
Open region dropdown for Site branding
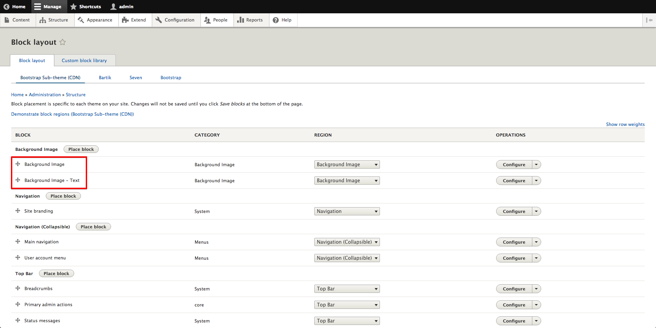347,211
